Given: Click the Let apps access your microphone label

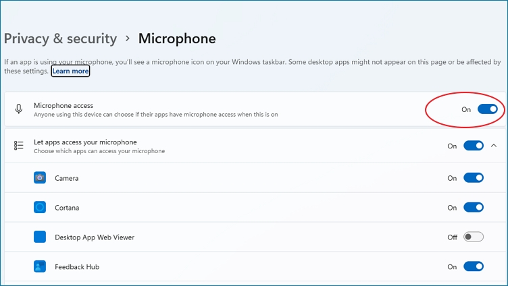Looking at the screenshot, I should coord(85,142).
